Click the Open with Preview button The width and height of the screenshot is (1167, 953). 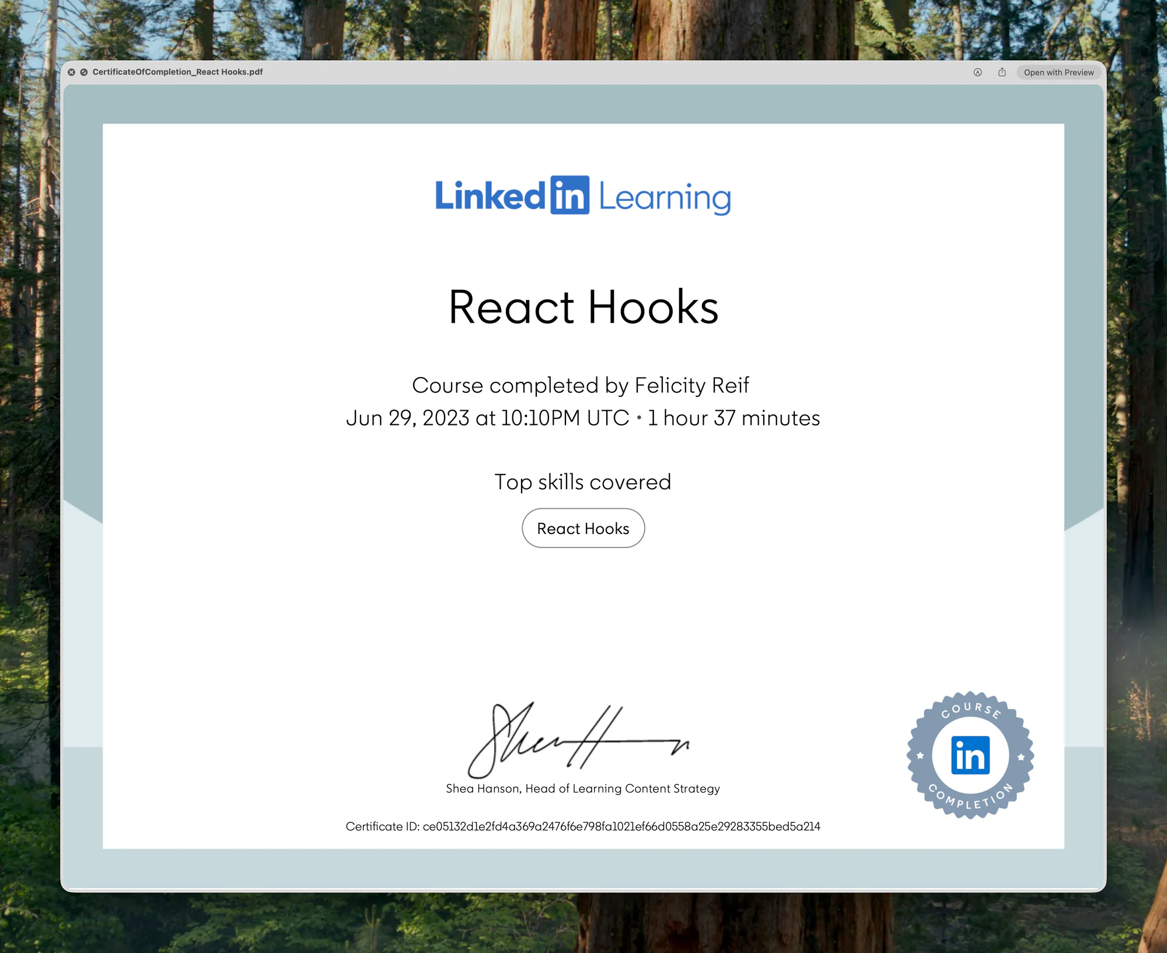(1058, 72)
